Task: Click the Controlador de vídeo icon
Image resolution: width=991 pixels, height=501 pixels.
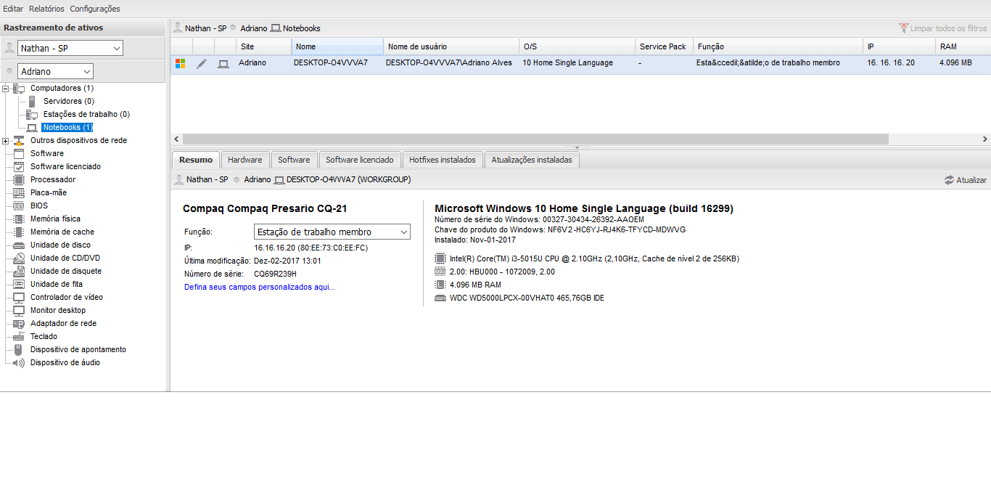Action: (x=19, y=297)
